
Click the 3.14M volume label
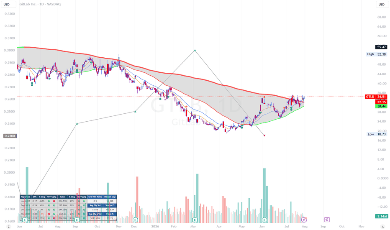[x=382, y=216]
